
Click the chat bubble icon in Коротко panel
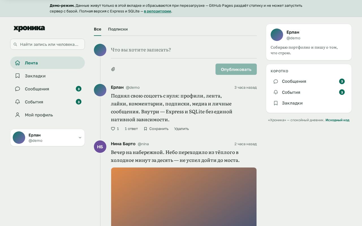pos(276,81)
